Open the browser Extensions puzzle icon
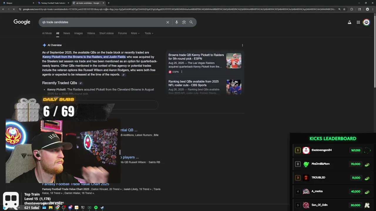This screenshot has height=211, width=376. (352, 9)
